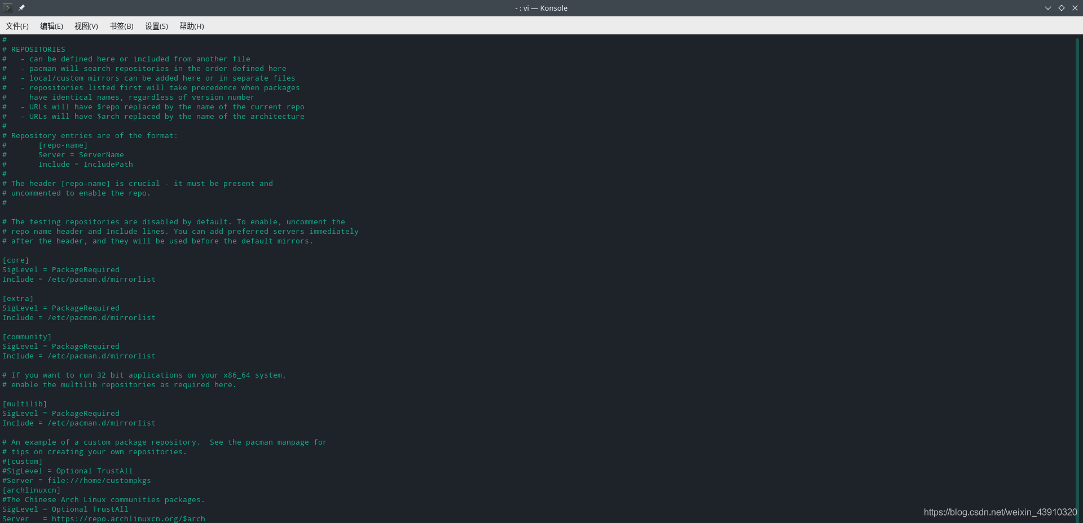Image resolution: width=1083 pixels, height=523 pixels.
Task: Place cursor on the [archlinuxcn] line
Action: click(32, 490)
